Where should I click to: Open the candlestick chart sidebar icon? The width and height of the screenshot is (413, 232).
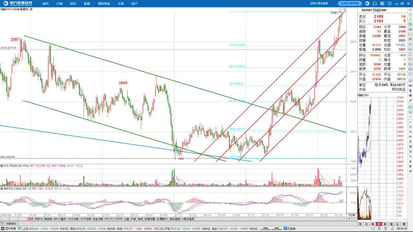tap(410, 39)
